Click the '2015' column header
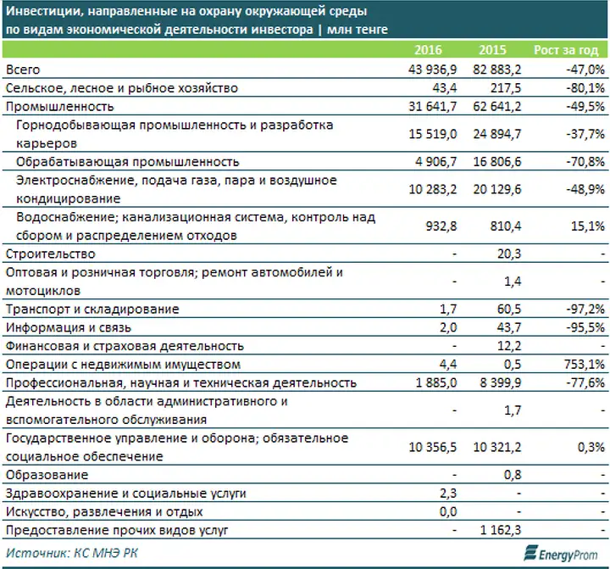 click(492, 50)
